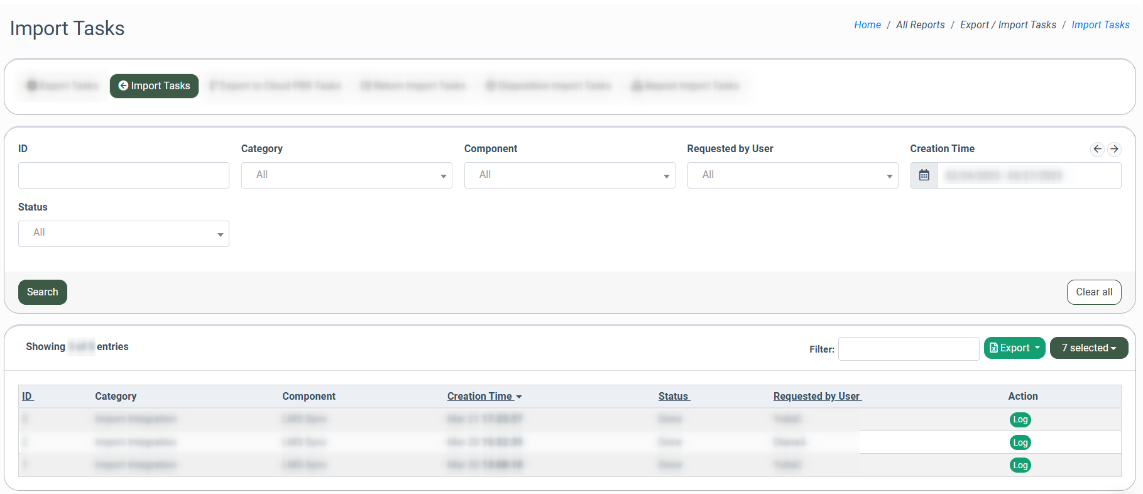
Task: Open the Category filter dropdown
Action: 346,175
